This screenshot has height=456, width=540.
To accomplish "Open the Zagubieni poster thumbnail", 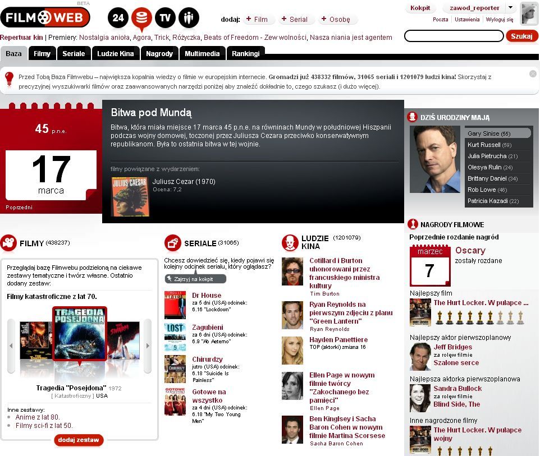I will pyautogui.click(x=175, y=337).
